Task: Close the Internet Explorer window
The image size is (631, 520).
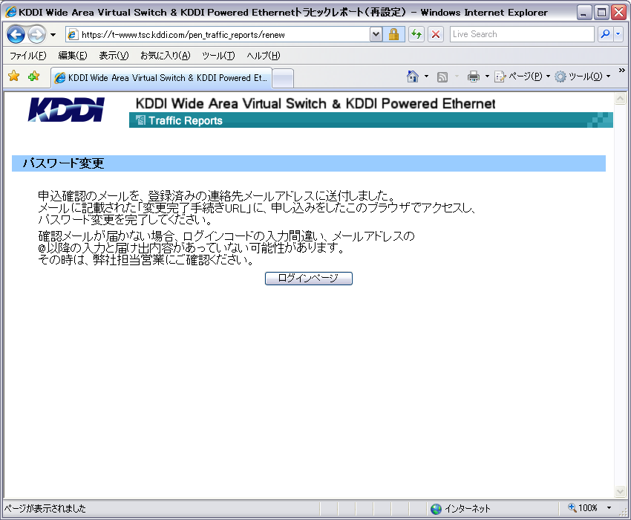Action: 618,13
